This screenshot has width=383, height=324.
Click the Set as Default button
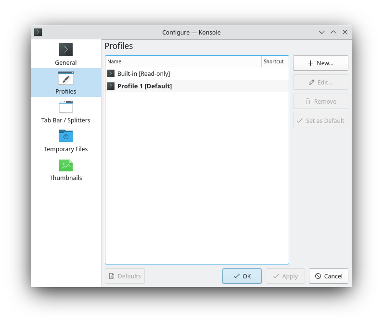(x=320, y=120)
